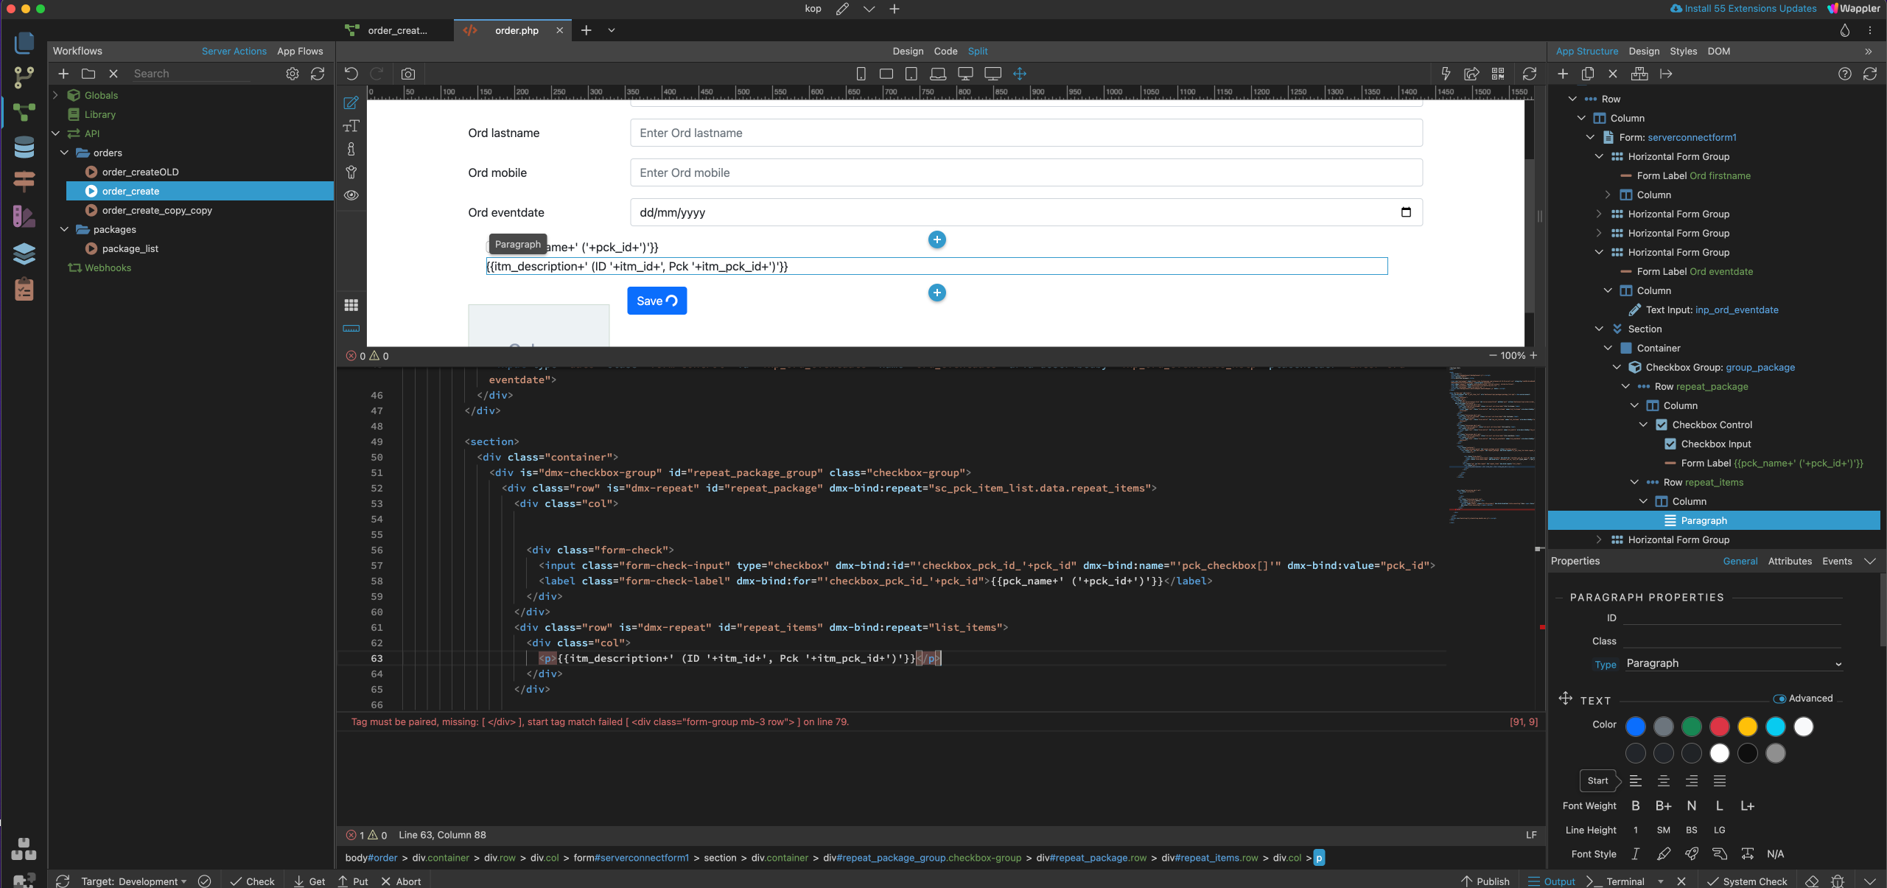1887x888 pixels.
Task: Toggle the package checkbox in design view
Action: (x=489, y=247)
